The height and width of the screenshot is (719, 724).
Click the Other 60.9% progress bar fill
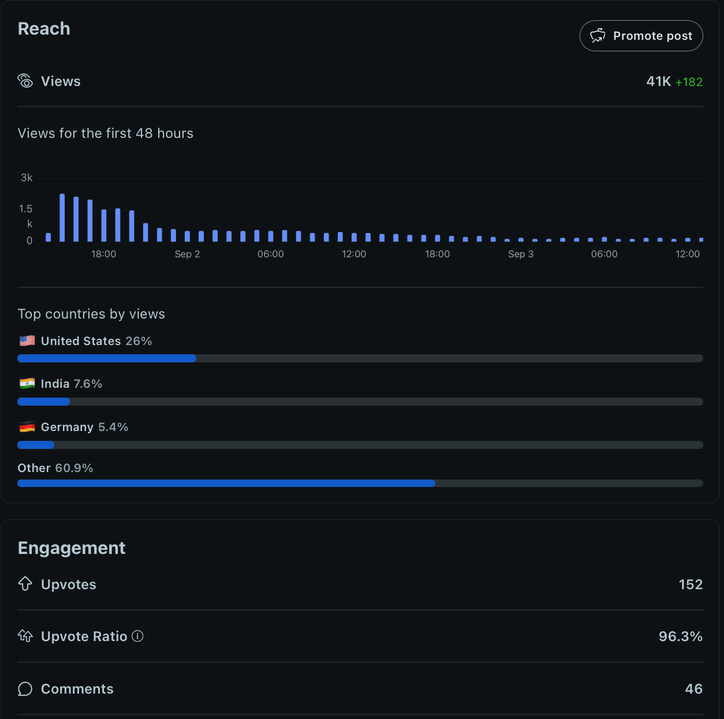point(226,484)
